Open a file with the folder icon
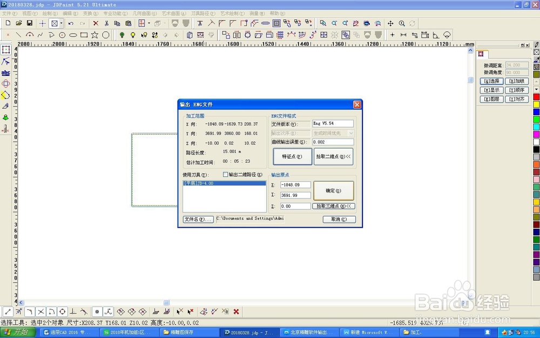 tap(18, 23)
